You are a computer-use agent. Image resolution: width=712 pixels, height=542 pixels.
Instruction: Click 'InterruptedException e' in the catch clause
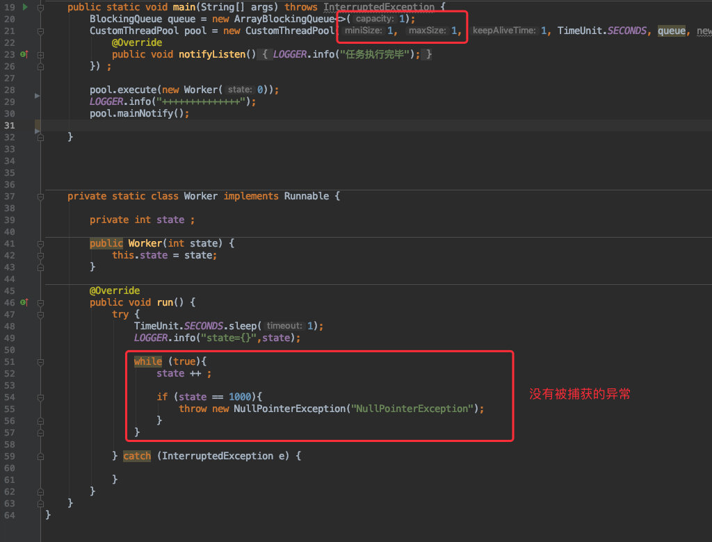coord(223,456)
